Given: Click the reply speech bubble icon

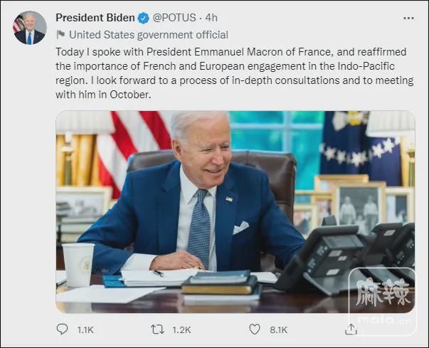Looking at the screenshot, I should click(63, 329).
